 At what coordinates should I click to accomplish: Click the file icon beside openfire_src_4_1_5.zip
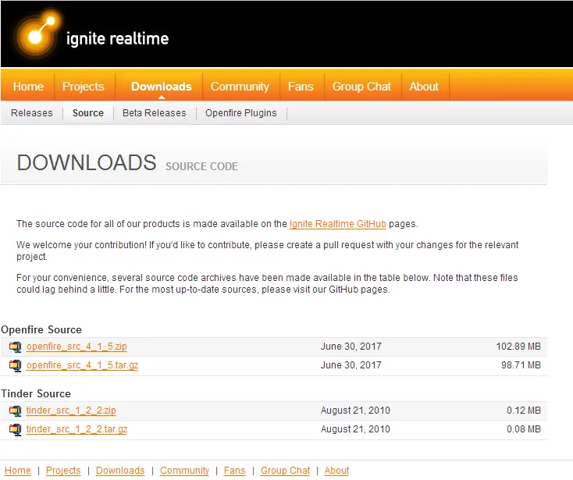point(16,347)
